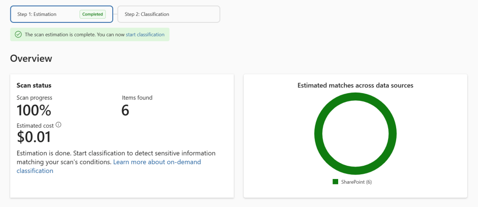Click the Completed status badge
Image resolution: width=478 pixels, height=207 pixels.
(93, 14)
